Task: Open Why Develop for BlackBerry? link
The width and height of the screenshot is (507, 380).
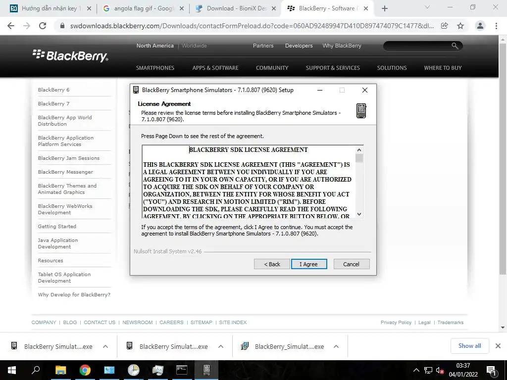Action: (x=74, y=295)
